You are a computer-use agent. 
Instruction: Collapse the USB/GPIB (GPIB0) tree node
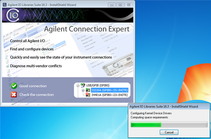(78, 86)
